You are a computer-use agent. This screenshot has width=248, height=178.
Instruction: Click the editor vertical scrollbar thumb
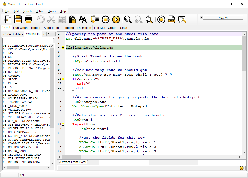244,54
